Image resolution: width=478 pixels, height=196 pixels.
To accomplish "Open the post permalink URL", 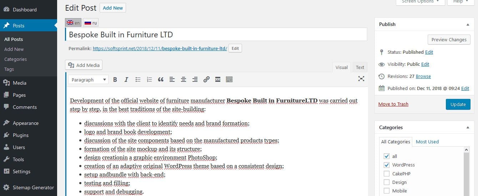I will pos(160,49).
